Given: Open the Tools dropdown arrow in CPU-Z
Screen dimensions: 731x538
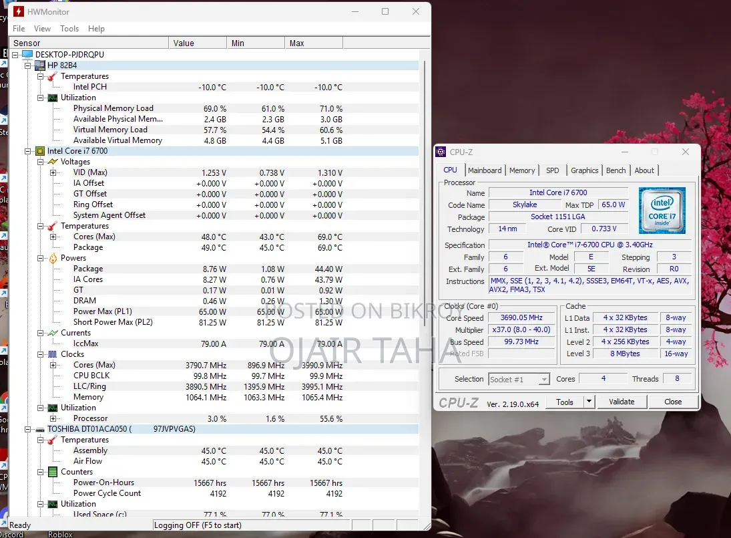Looking at the screenshot, I should click(x=589, y=402).
